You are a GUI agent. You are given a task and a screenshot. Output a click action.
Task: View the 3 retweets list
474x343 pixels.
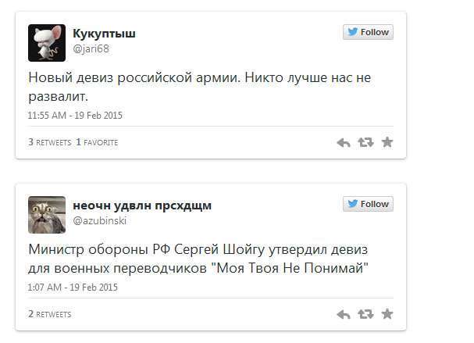click(x=50, y=142)
